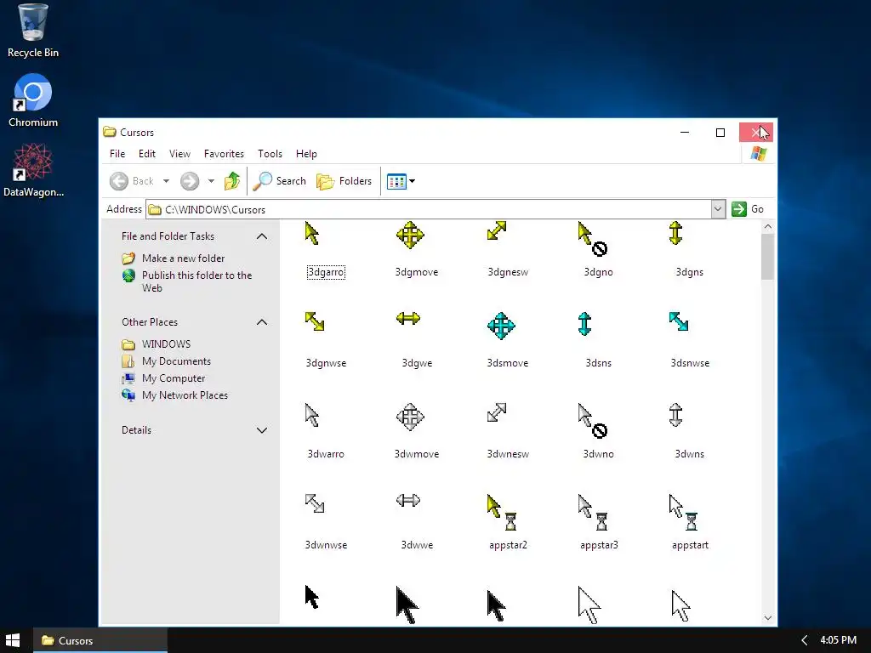Select the DataWagon desktop shortcut
This screenshot has height=653, width=871.
pos(33,170)
